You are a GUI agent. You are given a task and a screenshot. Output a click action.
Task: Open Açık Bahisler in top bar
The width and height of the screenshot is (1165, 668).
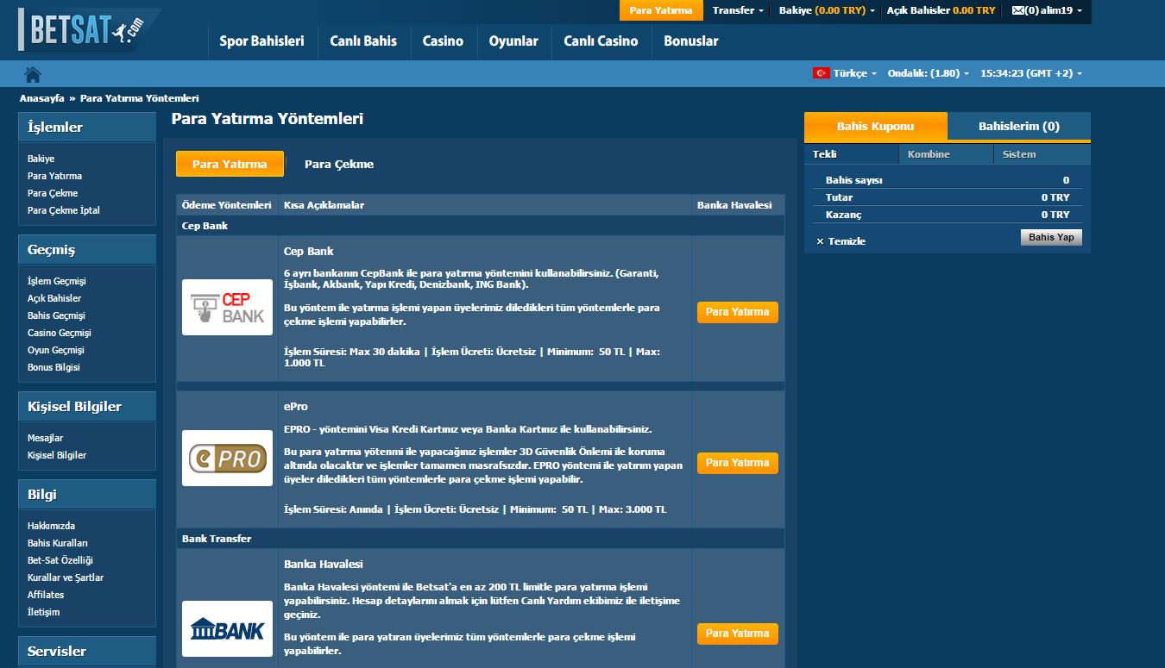[941, 10]
